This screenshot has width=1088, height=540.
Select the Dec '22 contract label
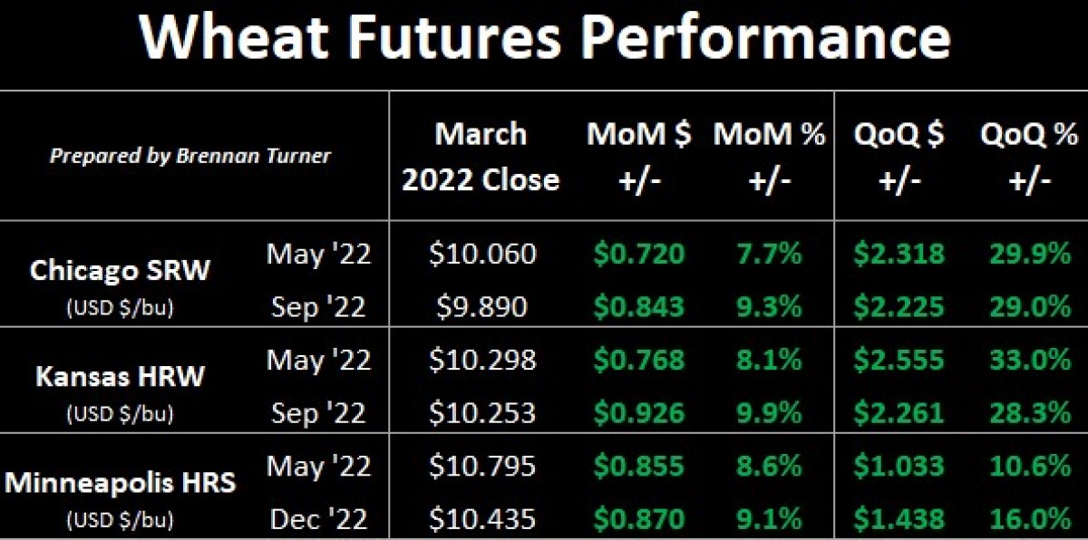pyautogui.click(x=319, y=519)
